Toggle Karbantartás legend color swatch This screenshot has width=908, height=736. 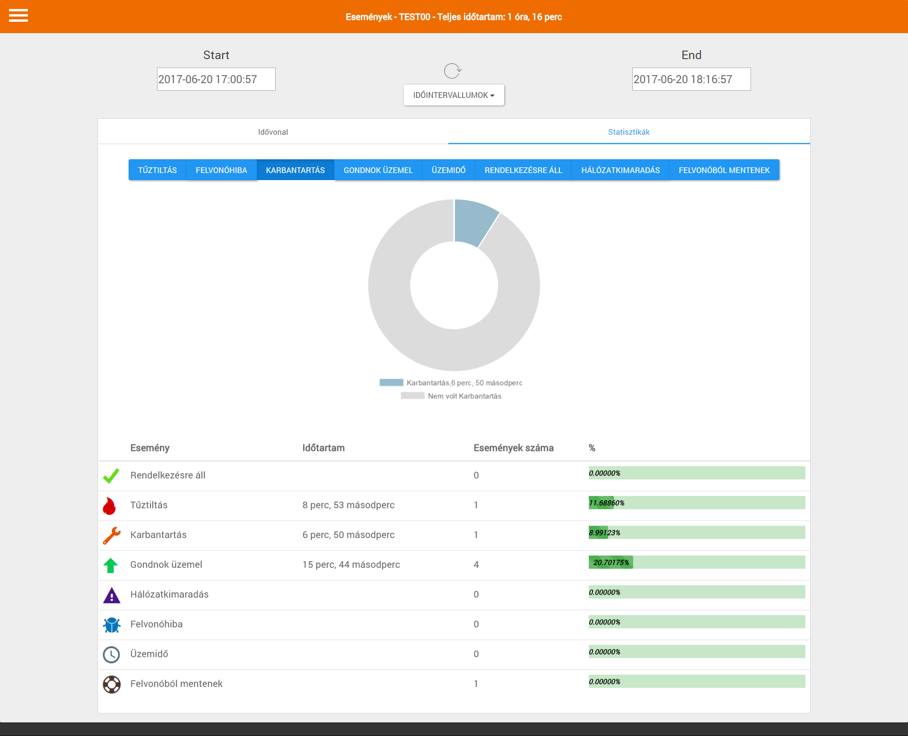tap(391, 383)
